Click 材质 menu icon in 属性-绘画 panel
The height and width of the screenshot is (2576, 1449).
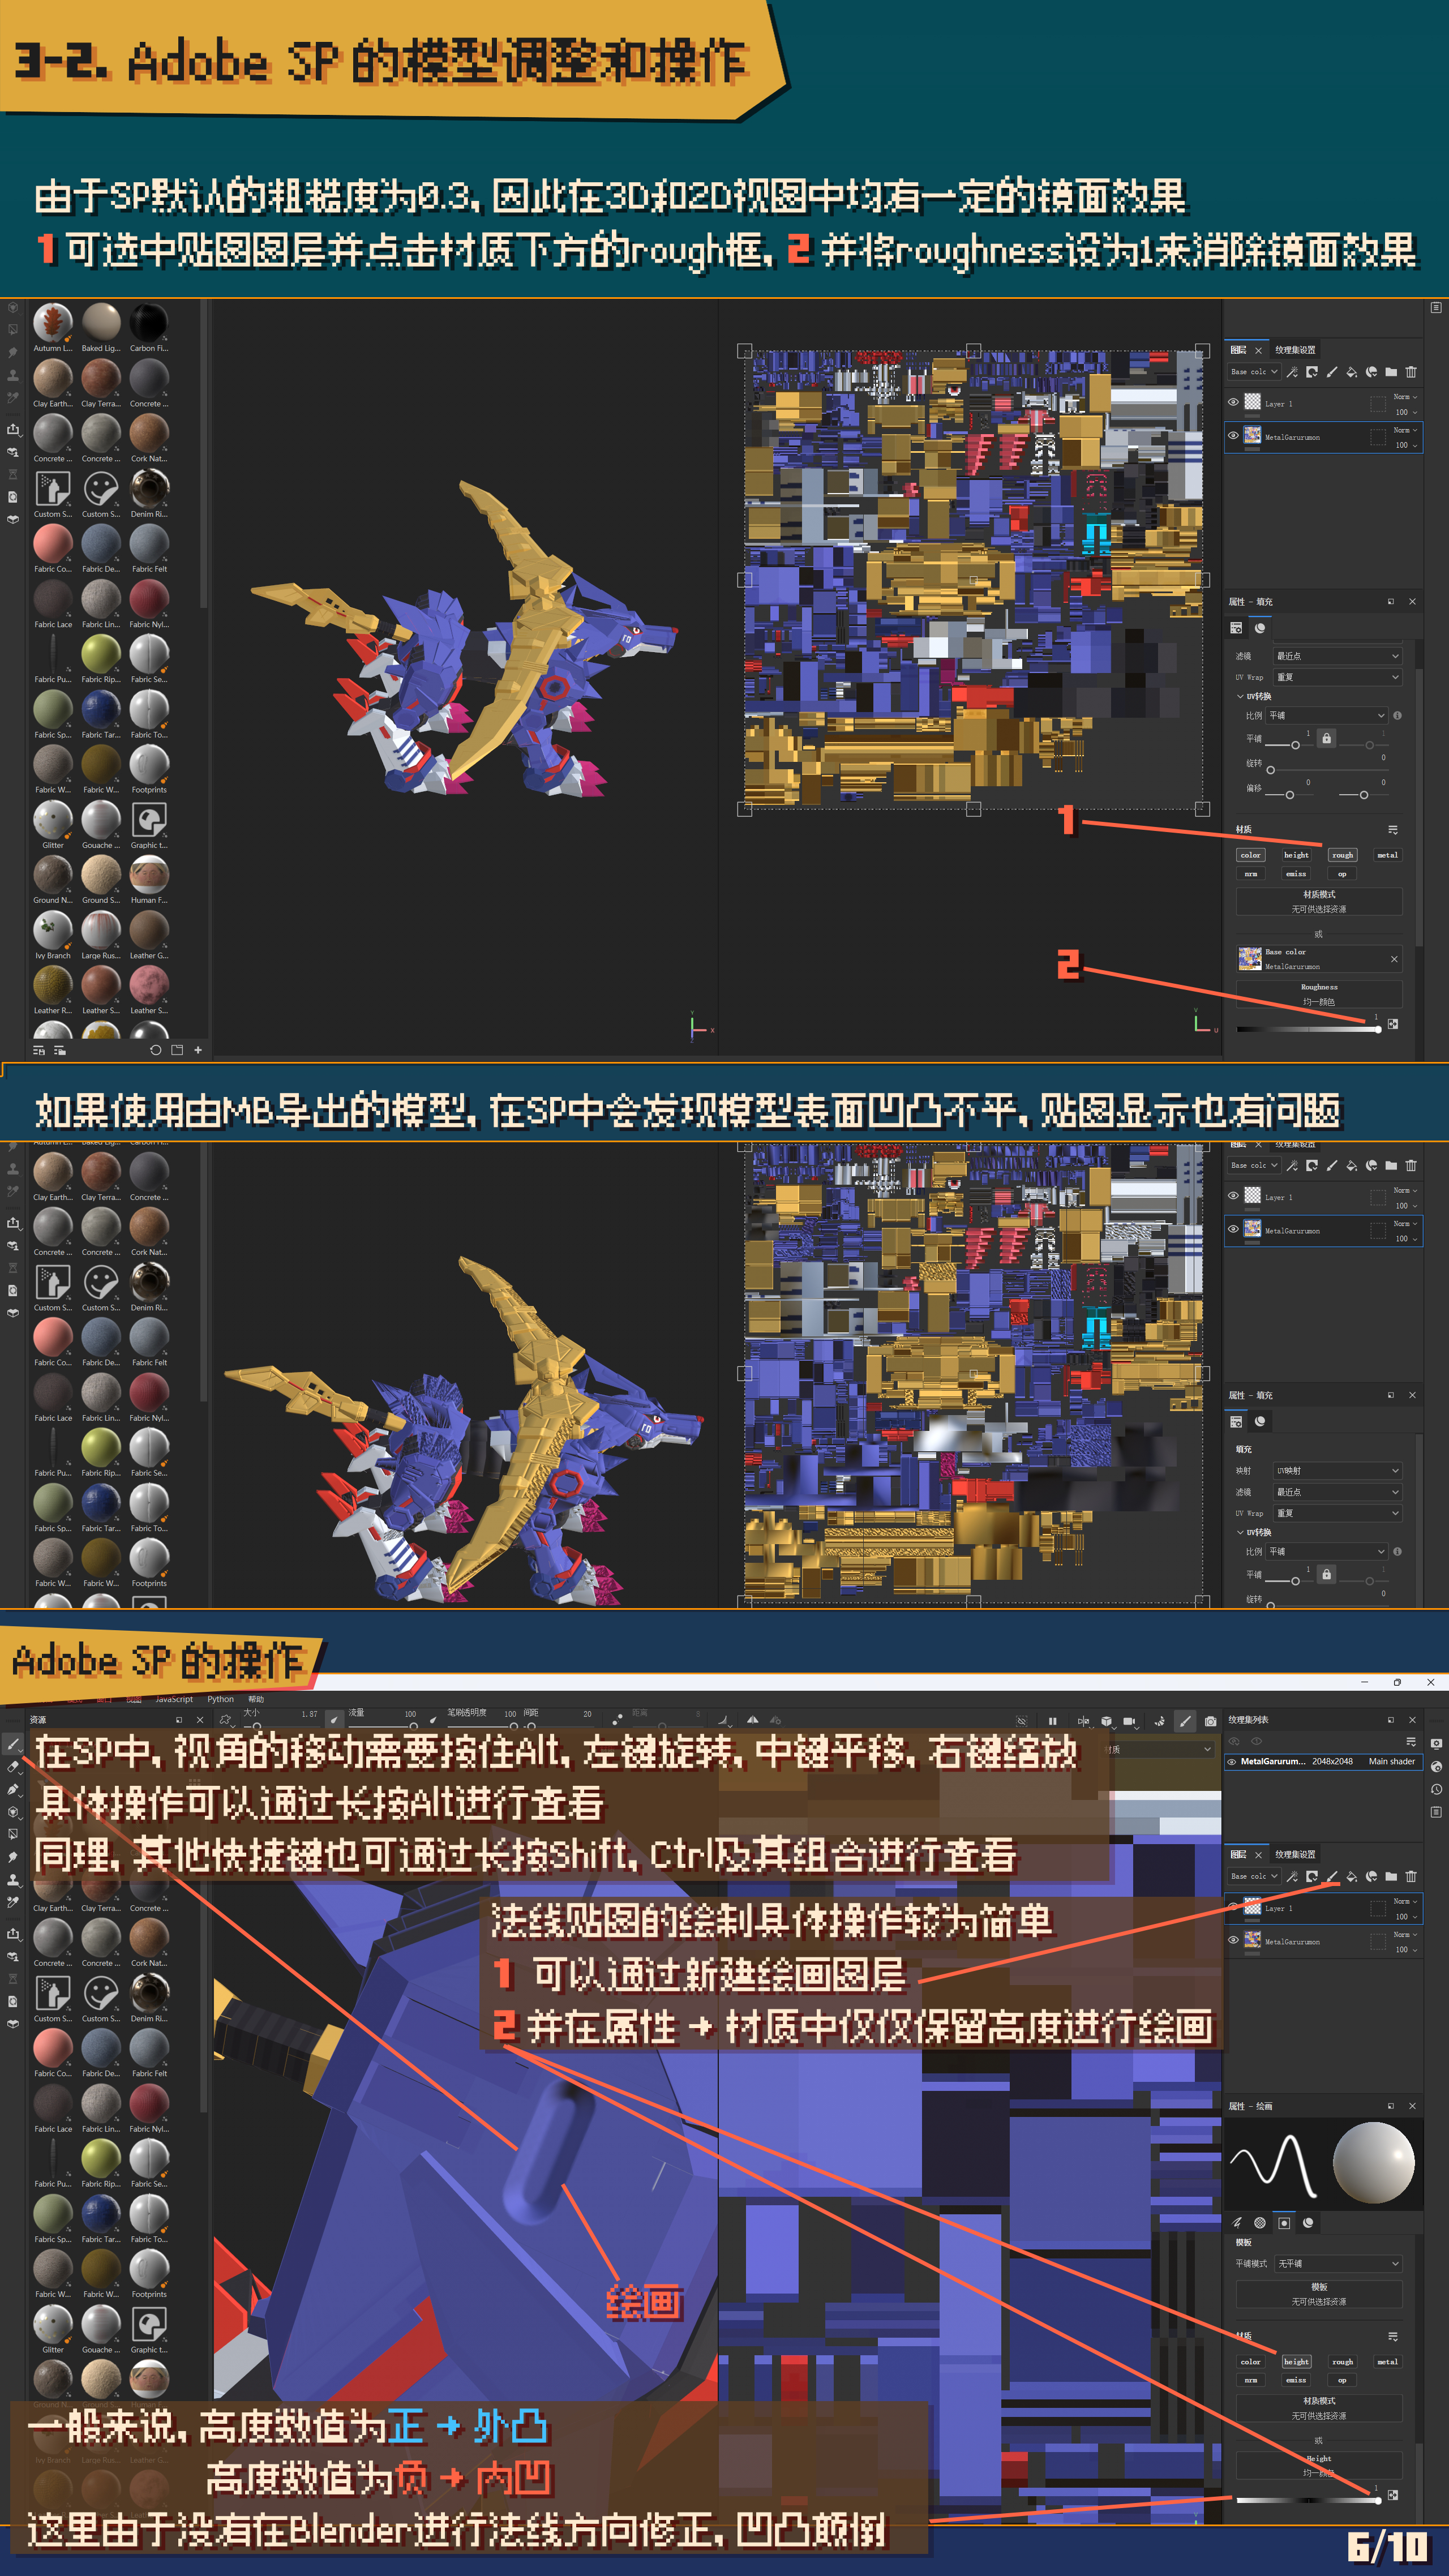click(x=1392, y=2337)
